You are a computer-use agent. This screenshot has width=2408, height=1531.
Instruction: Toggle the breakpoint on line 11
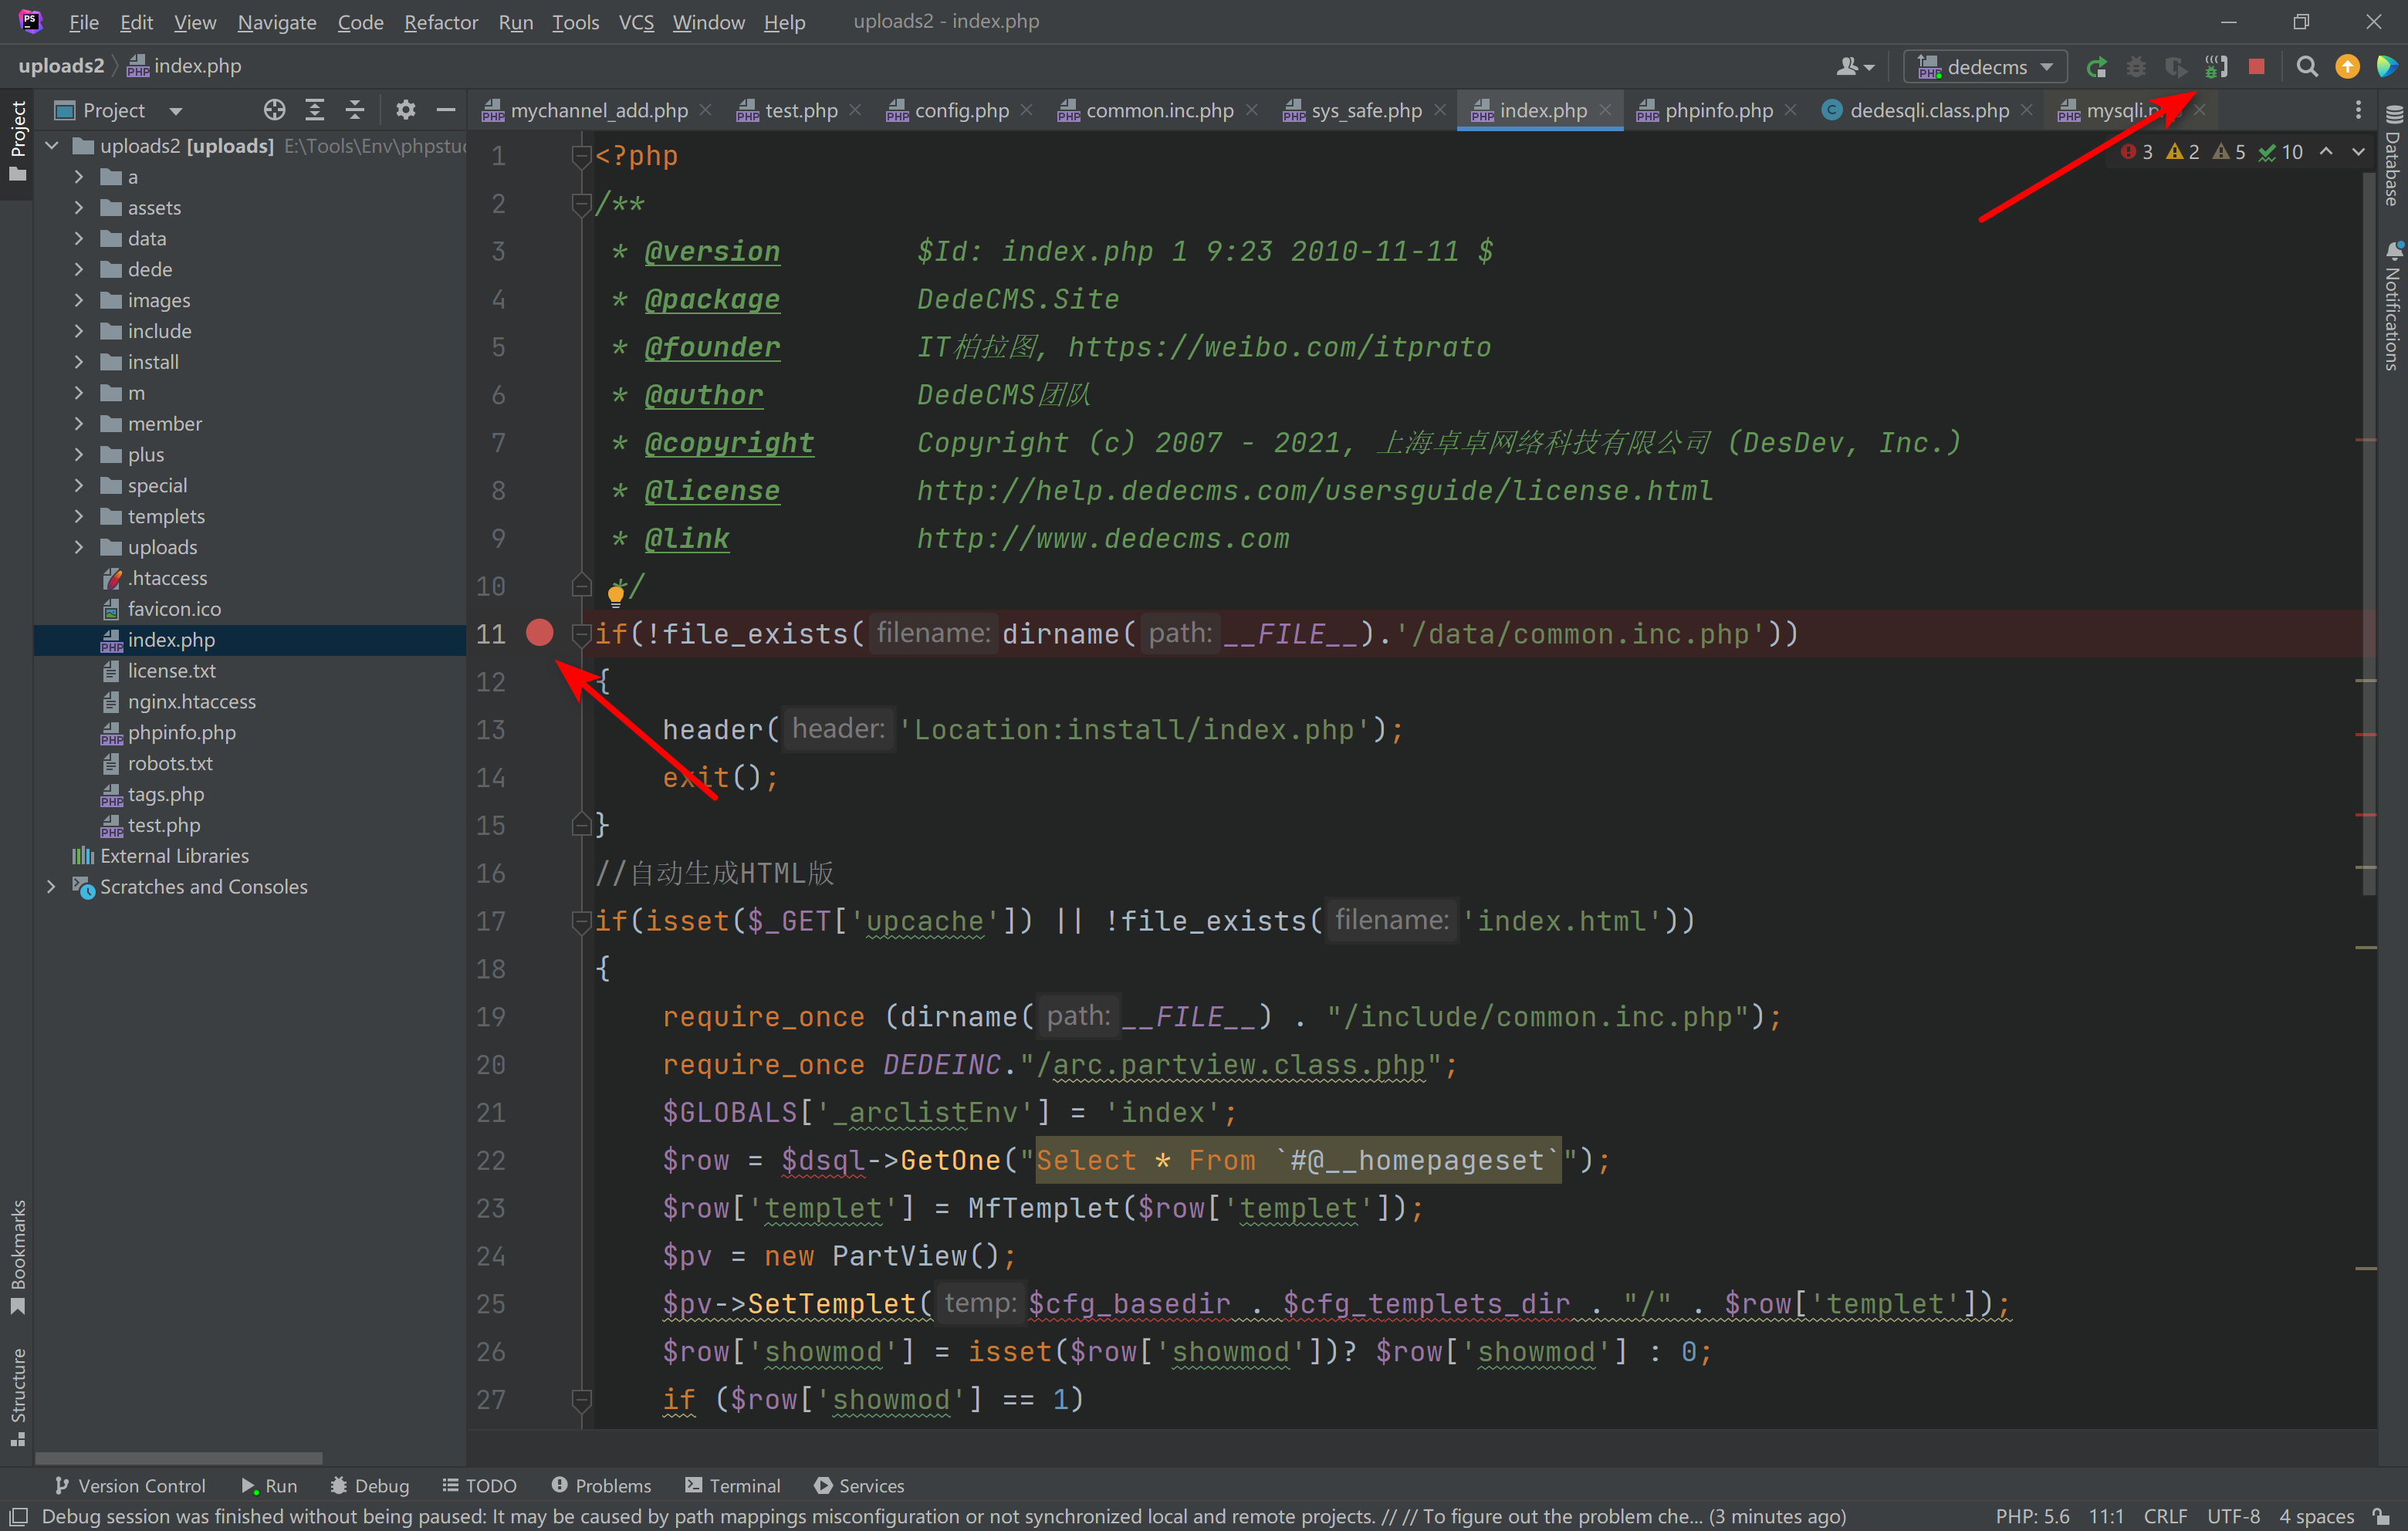click(x=540, y=633)
